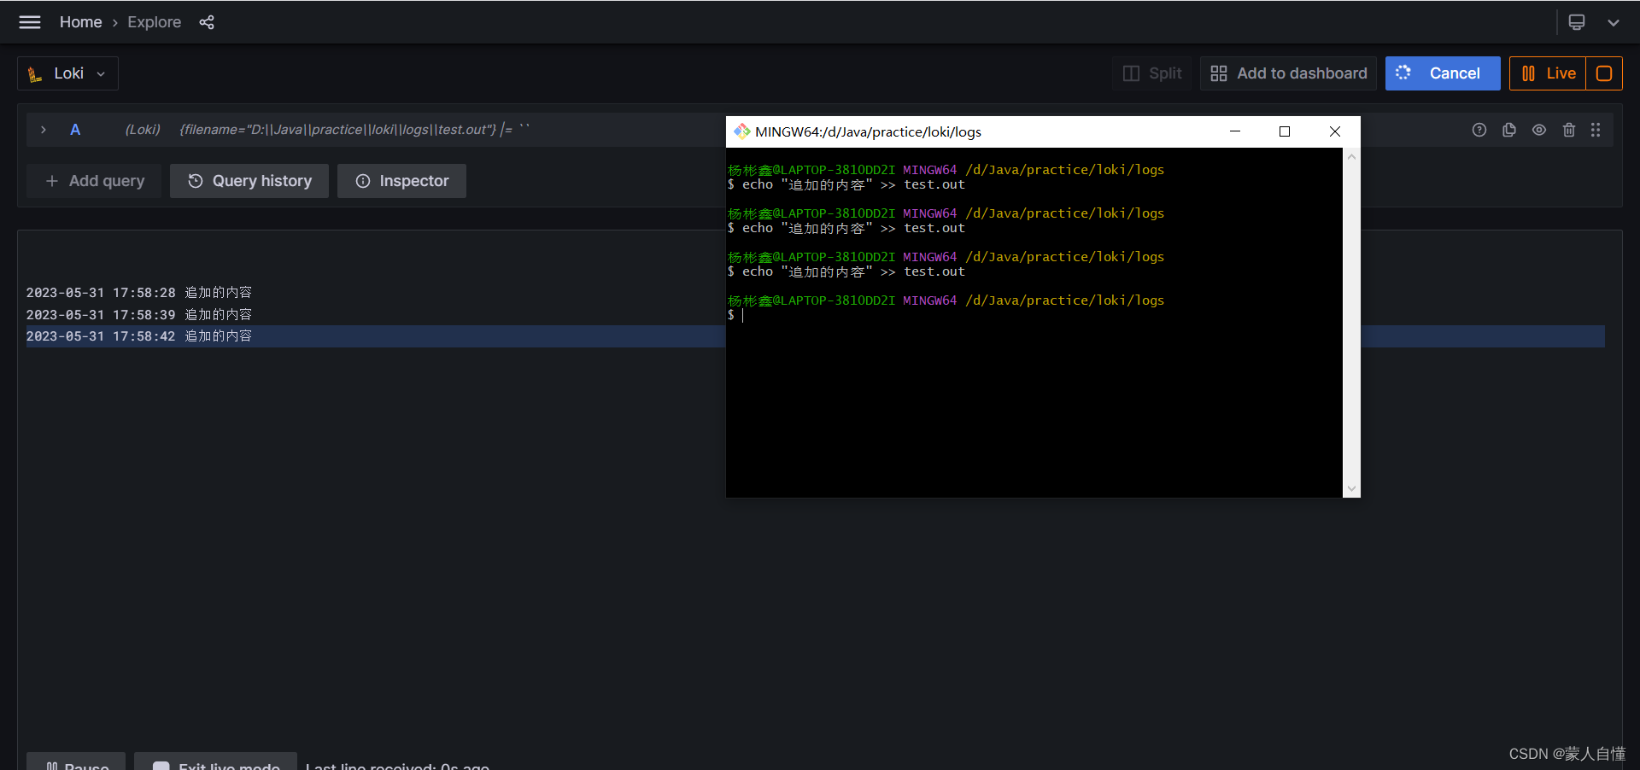This screenshot has height=770, width=1640.
Task: Open query help for query A
Action: [x=1479, y=130]
